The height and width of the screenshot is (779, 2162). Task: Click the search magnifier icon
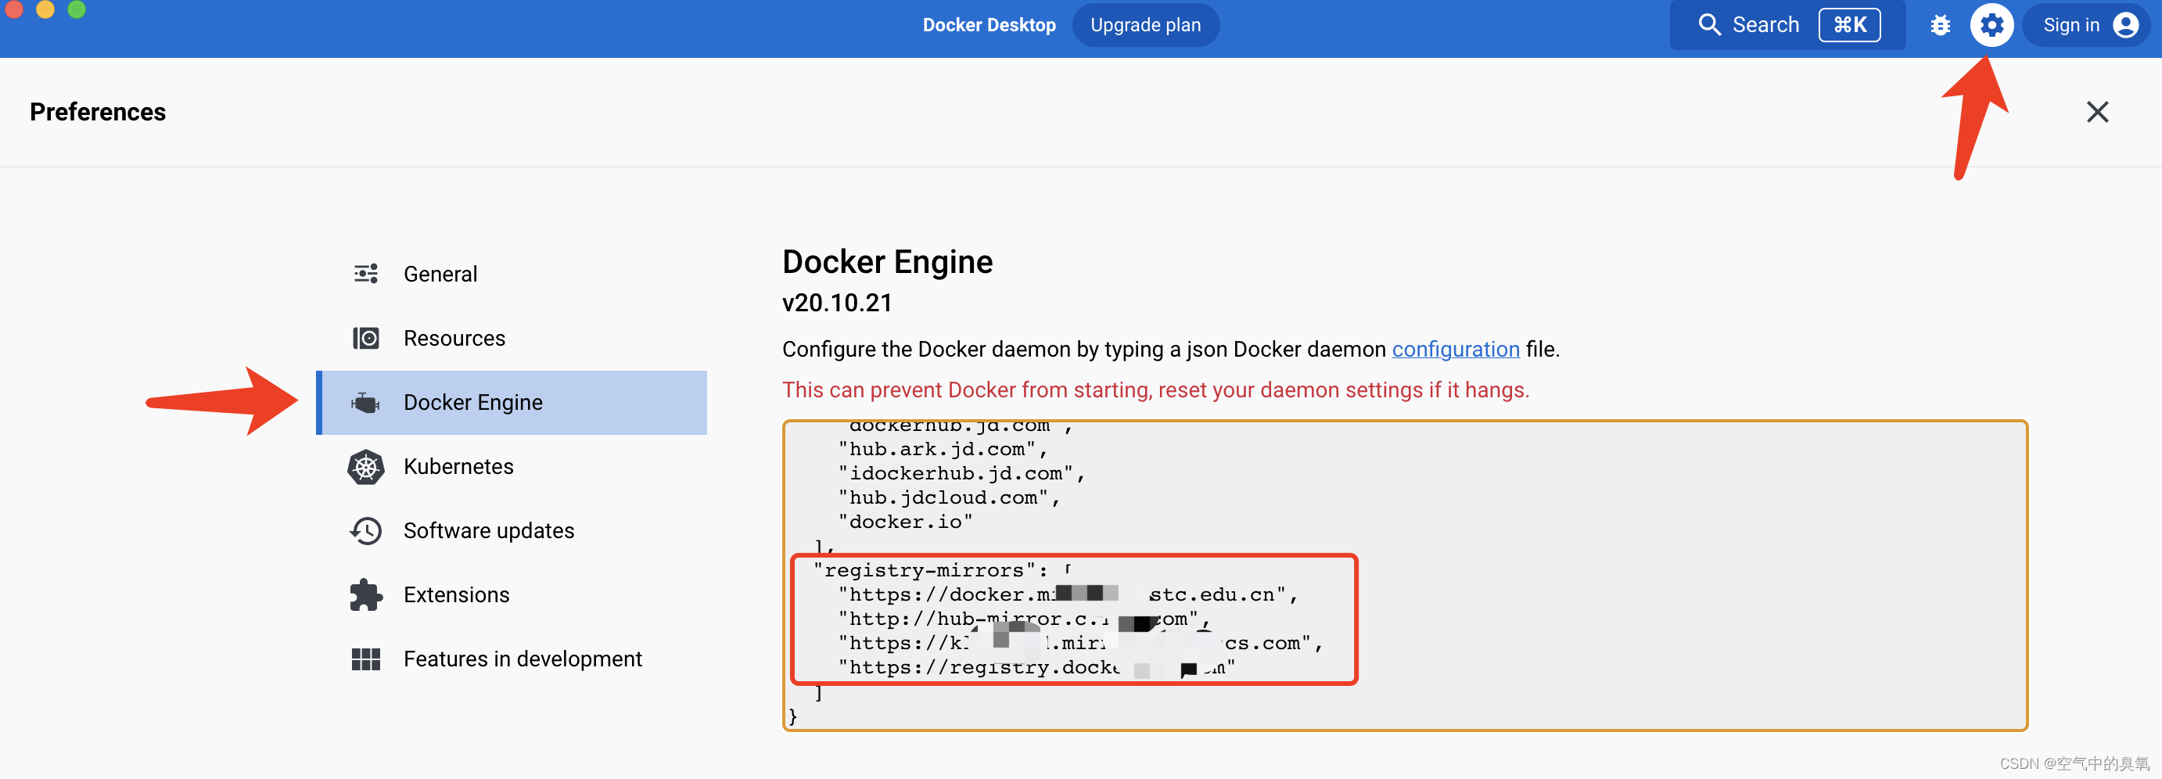pyautogui.click(x=1710, y=24)
